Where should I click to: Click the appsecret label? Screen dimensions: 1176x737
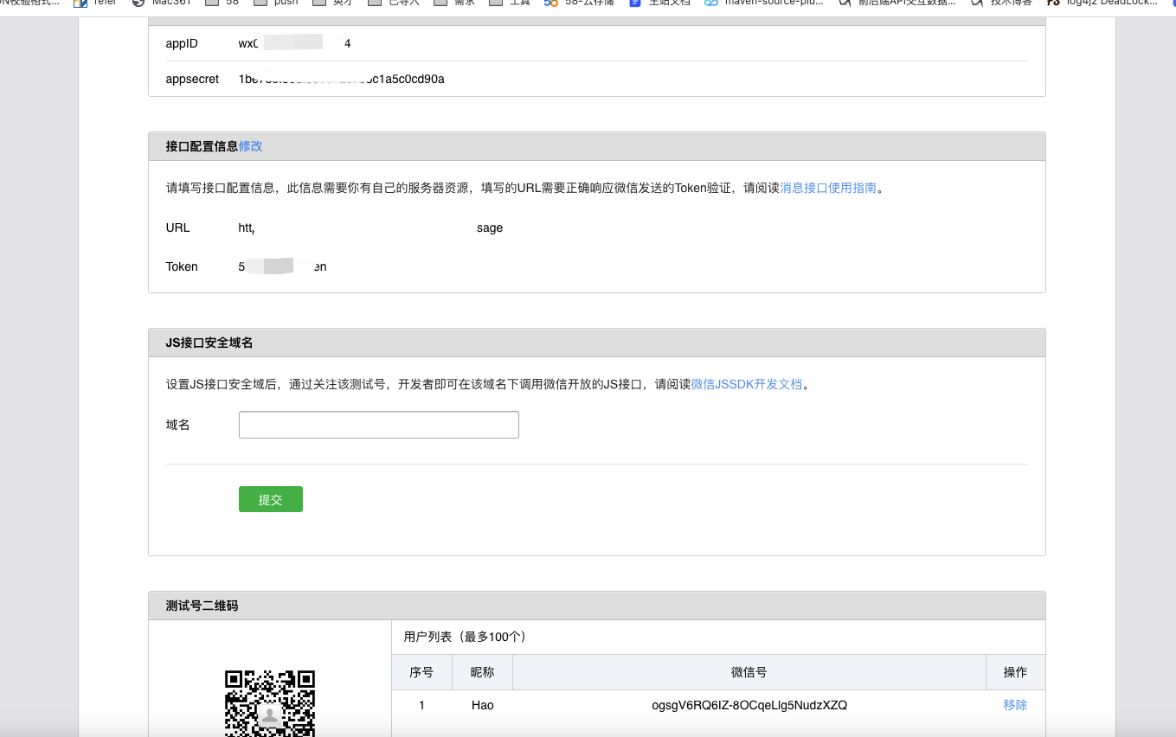coord(192,79)
